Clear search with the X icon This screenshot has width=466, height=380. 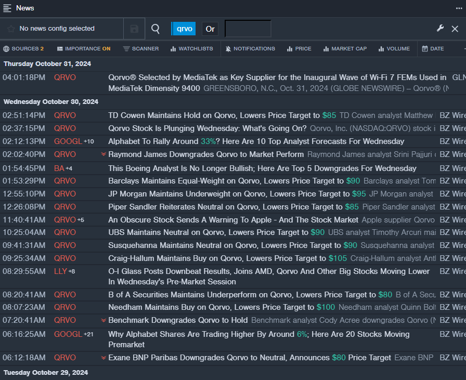click(x=455, y=29)
